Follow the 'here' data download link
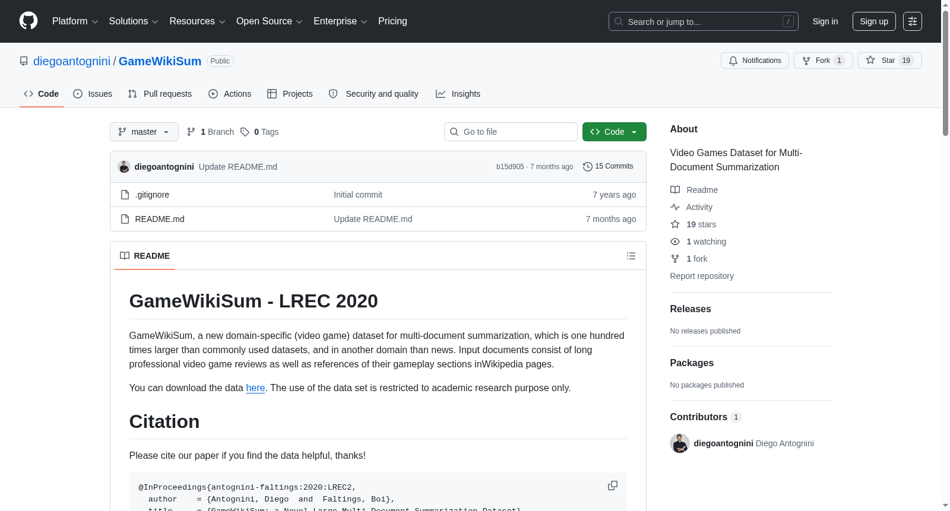The height and width of the screenshot is (511, 950). click(x=255, y=388)
